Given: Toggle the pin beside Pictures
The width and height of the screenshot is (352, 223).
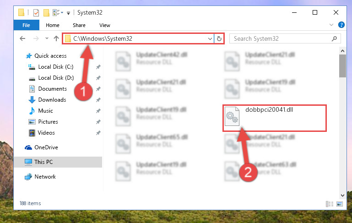Looking at the screenshot, I should click(x=98, y=122).
